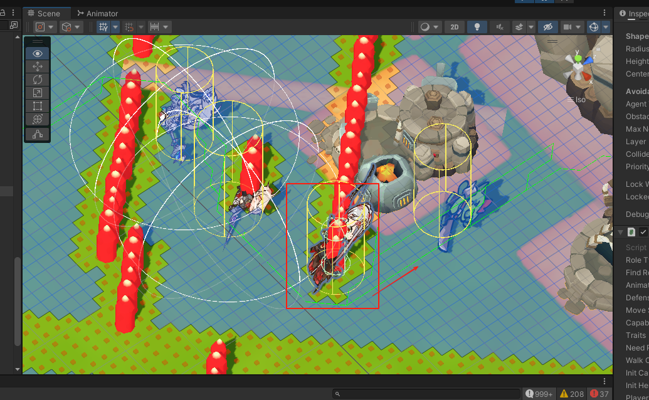Click the Script property label

pyautogui.click(x=636, y=248)
